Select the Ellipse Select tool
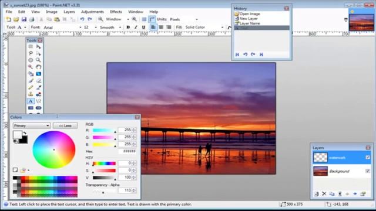 [31, 60]
